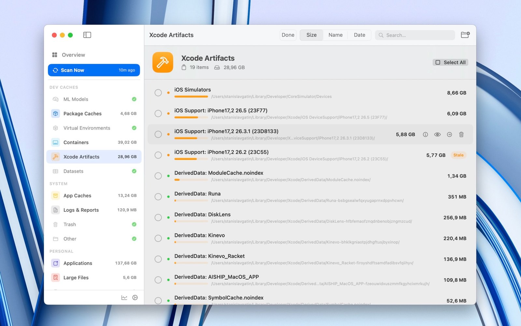Open App Caches 13,24 GB item
Image resolution: width=521 pixels, height=326 pixels.
94,196
